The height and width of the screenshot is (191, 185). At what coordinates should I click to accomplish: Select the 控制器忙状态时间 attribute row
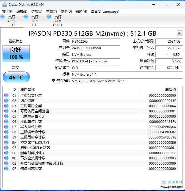tap(90, 142)
